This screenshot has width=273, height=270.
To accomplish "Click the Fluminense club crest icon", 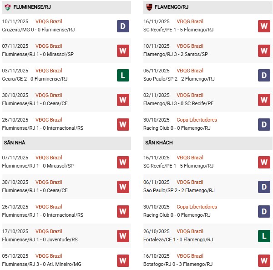I will coord(7,7).
